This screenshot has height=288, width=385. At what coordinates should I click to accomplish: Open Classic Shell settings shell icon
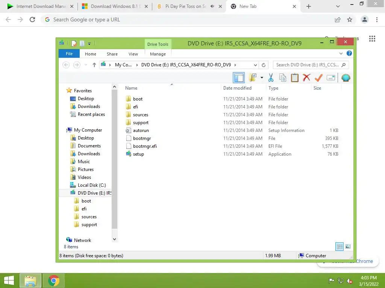(346, 78)
